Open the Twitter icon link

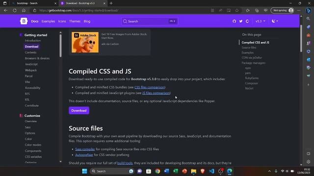click(241, 21)
